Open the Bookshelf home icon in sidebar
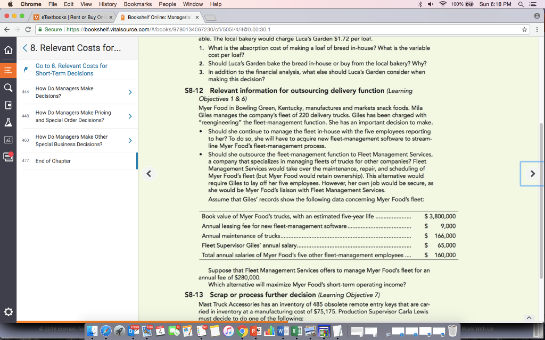Screen dimensions: 545x340 (8, 50)
